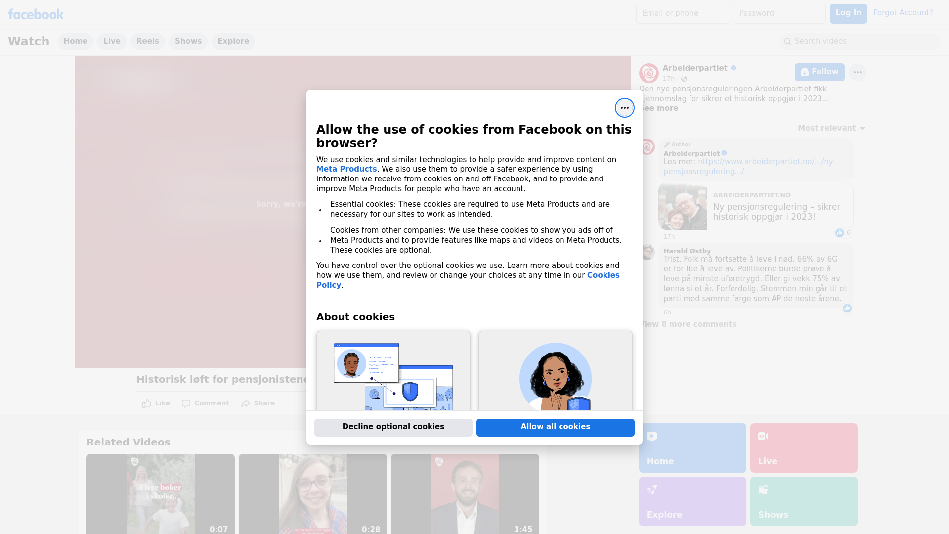The height and width of the screenshot is (534, 949).
Task: Click the Share arrow icon
Action: 246,403
